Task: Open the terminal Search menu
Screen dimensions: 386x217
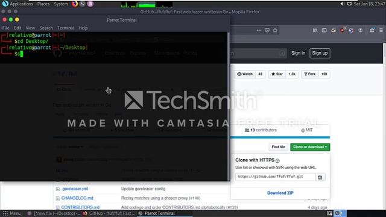Action: click(x=46, y=28)
